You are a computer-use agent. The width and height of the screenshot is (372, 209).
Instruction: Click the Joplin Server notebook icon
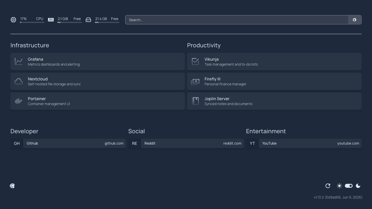point(195,101)
